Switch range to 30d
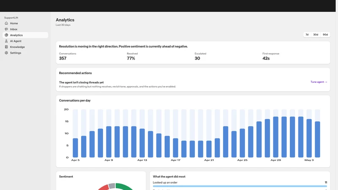This screenshot has height=190, width=338. (x=316, y=35)
